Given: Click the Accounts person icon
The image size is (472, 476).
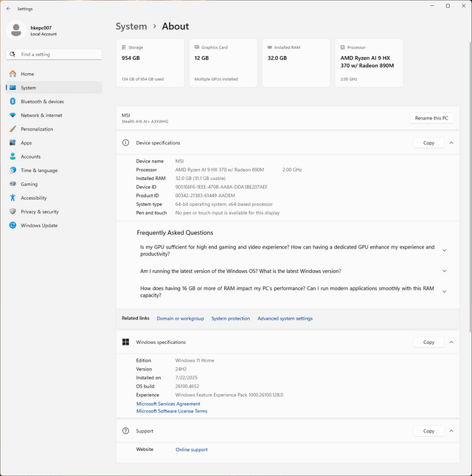Looking at the screenshot, I should (13, 156).
